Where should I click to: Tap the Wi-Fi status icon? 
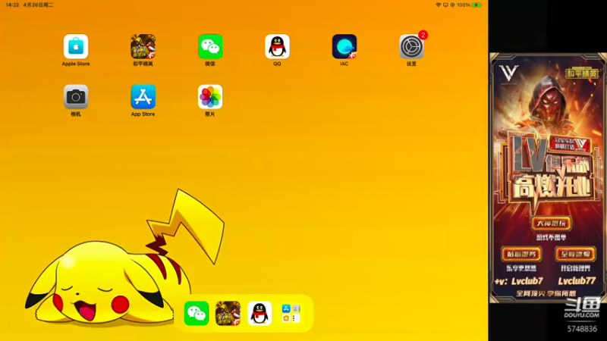(439, 5)
